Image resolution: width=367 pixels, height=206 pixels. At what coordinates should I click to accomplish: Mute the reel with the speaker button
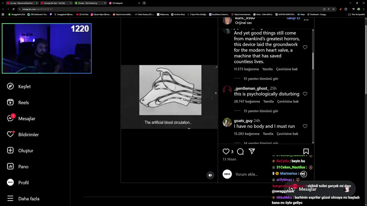210,175
